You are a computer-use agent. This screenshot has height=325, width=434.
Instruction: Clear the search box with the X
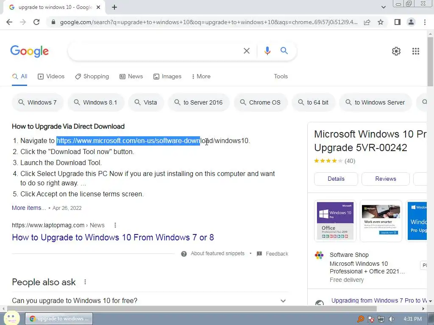click(246, 51)
